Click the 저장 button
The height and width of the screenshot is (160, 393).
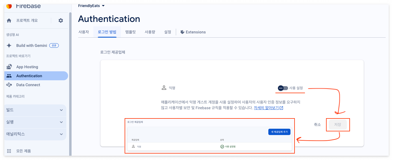click(x=338, y=125)
